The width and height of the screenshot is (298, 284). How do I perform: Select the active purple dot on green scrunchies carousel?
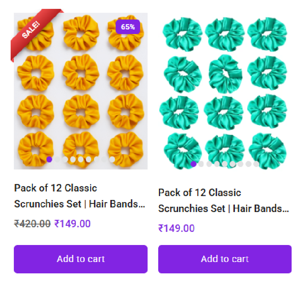tap(193, 164)
